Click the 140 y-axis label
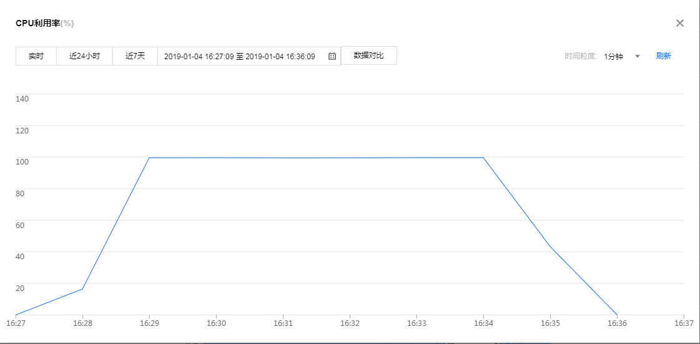Image resolution: width=700 pixels, height=344 pixels. [22, 98]
